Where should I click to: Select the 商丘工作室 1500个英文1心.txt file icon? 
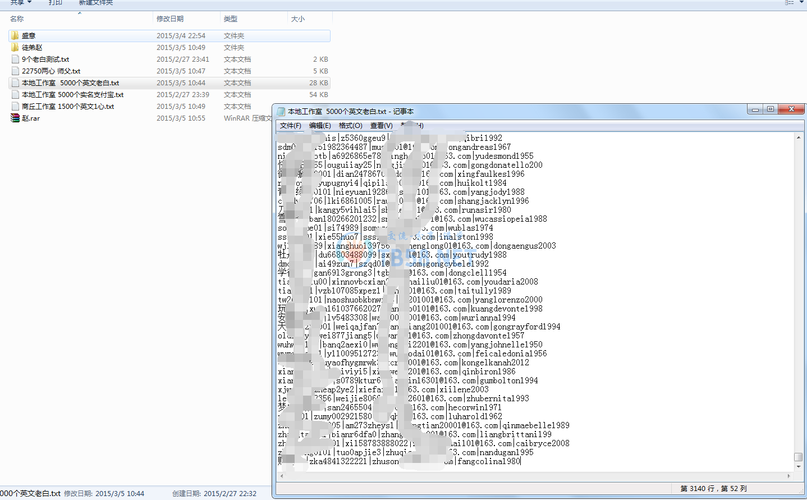(x=15, y=106)
